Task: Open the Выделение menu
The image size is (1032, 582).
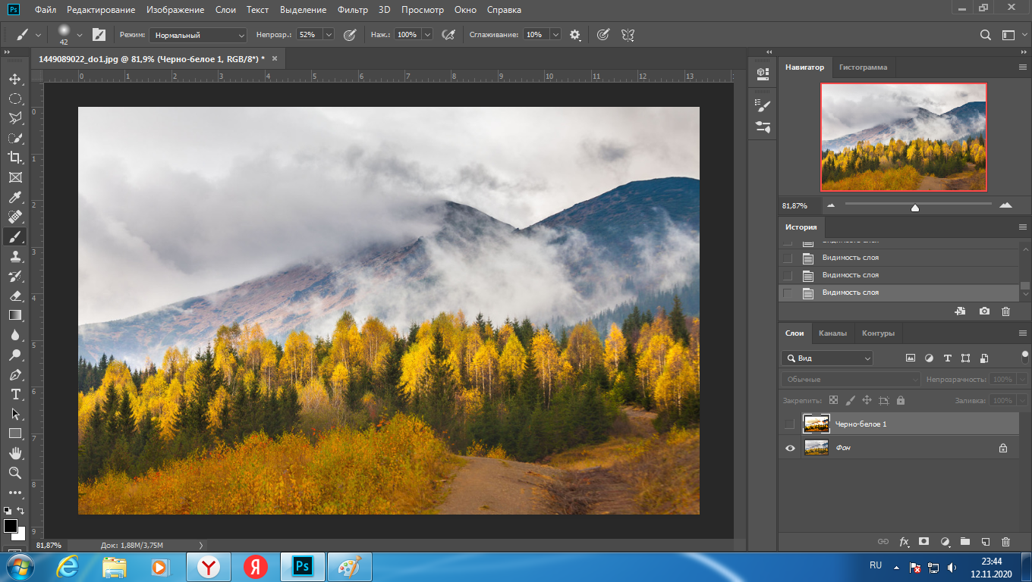Action: (303, 10)
